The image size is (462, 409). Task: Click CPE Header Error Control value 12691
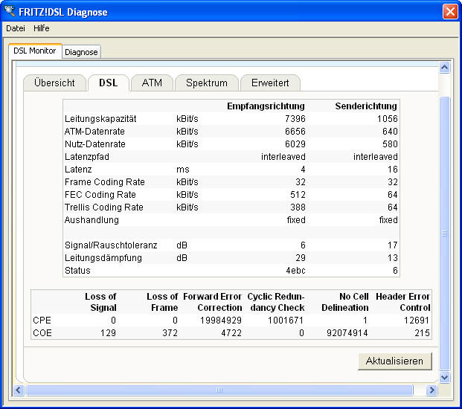(417, 321)
